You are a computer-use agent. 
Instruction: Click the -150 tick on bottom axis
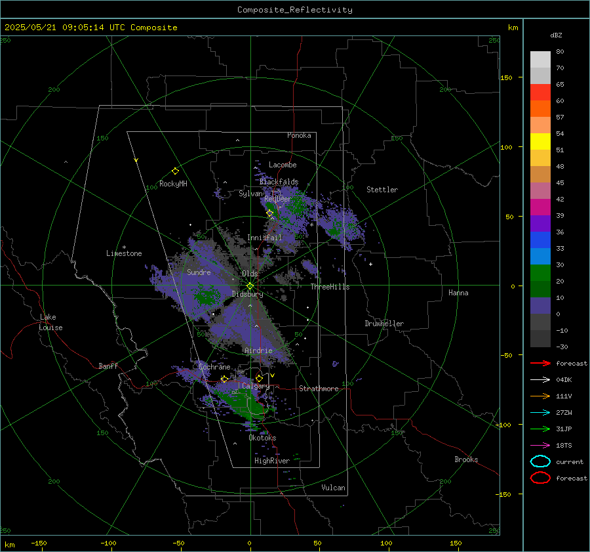(x=39, y=543)
